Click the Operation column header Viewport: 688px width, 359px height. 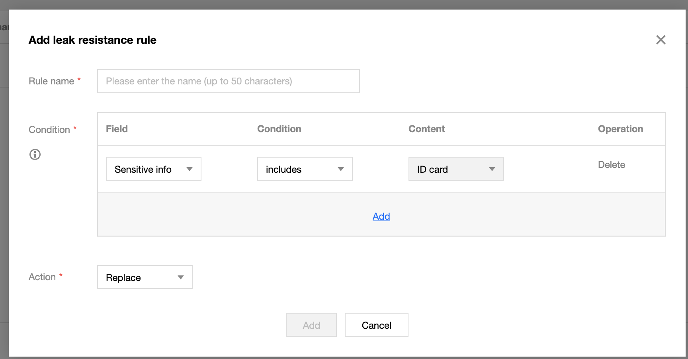pos(620,129)
